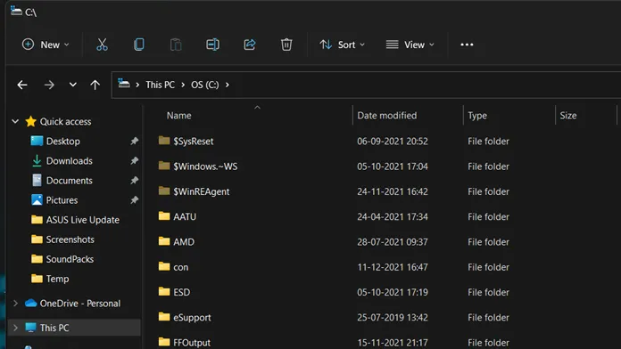Viewport: 621px width, 349px height.
Task: Open the Sort dropdown
Action: coord(343,45)
